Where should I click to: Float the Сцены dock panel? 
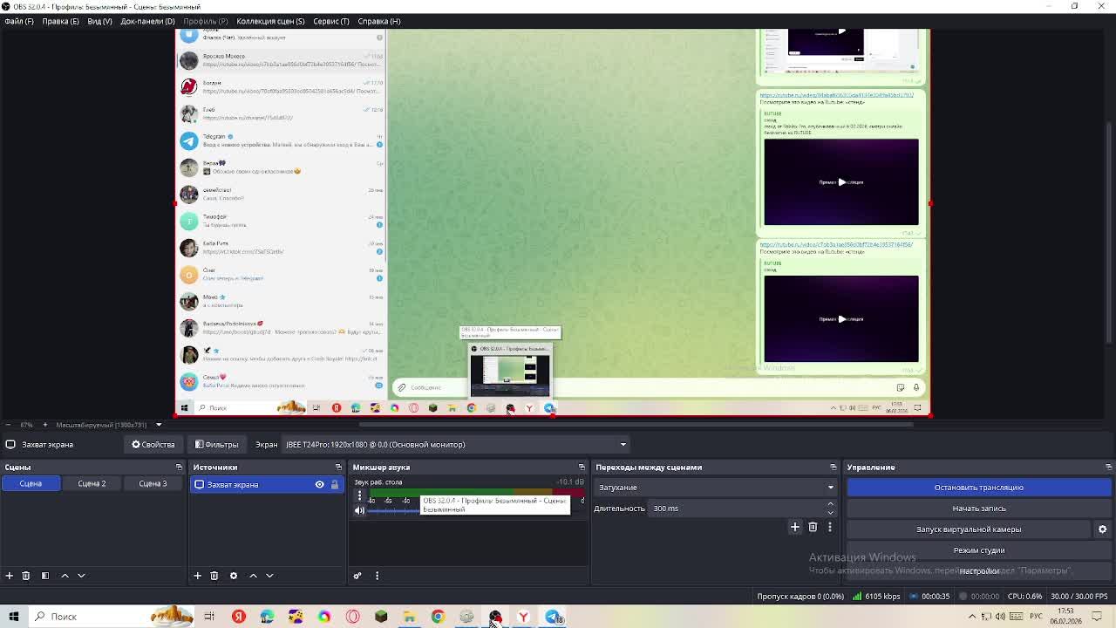point(179,468)
